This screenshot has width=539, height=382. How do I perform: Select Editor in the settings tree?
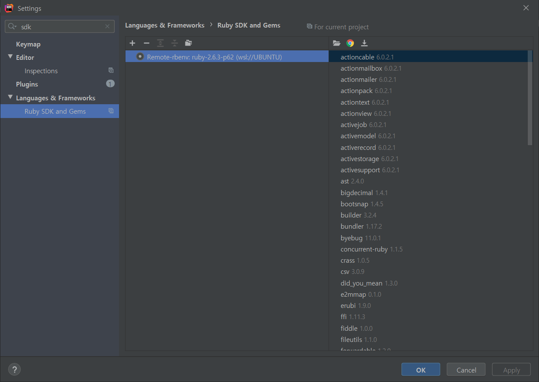(x=25, y=58)
